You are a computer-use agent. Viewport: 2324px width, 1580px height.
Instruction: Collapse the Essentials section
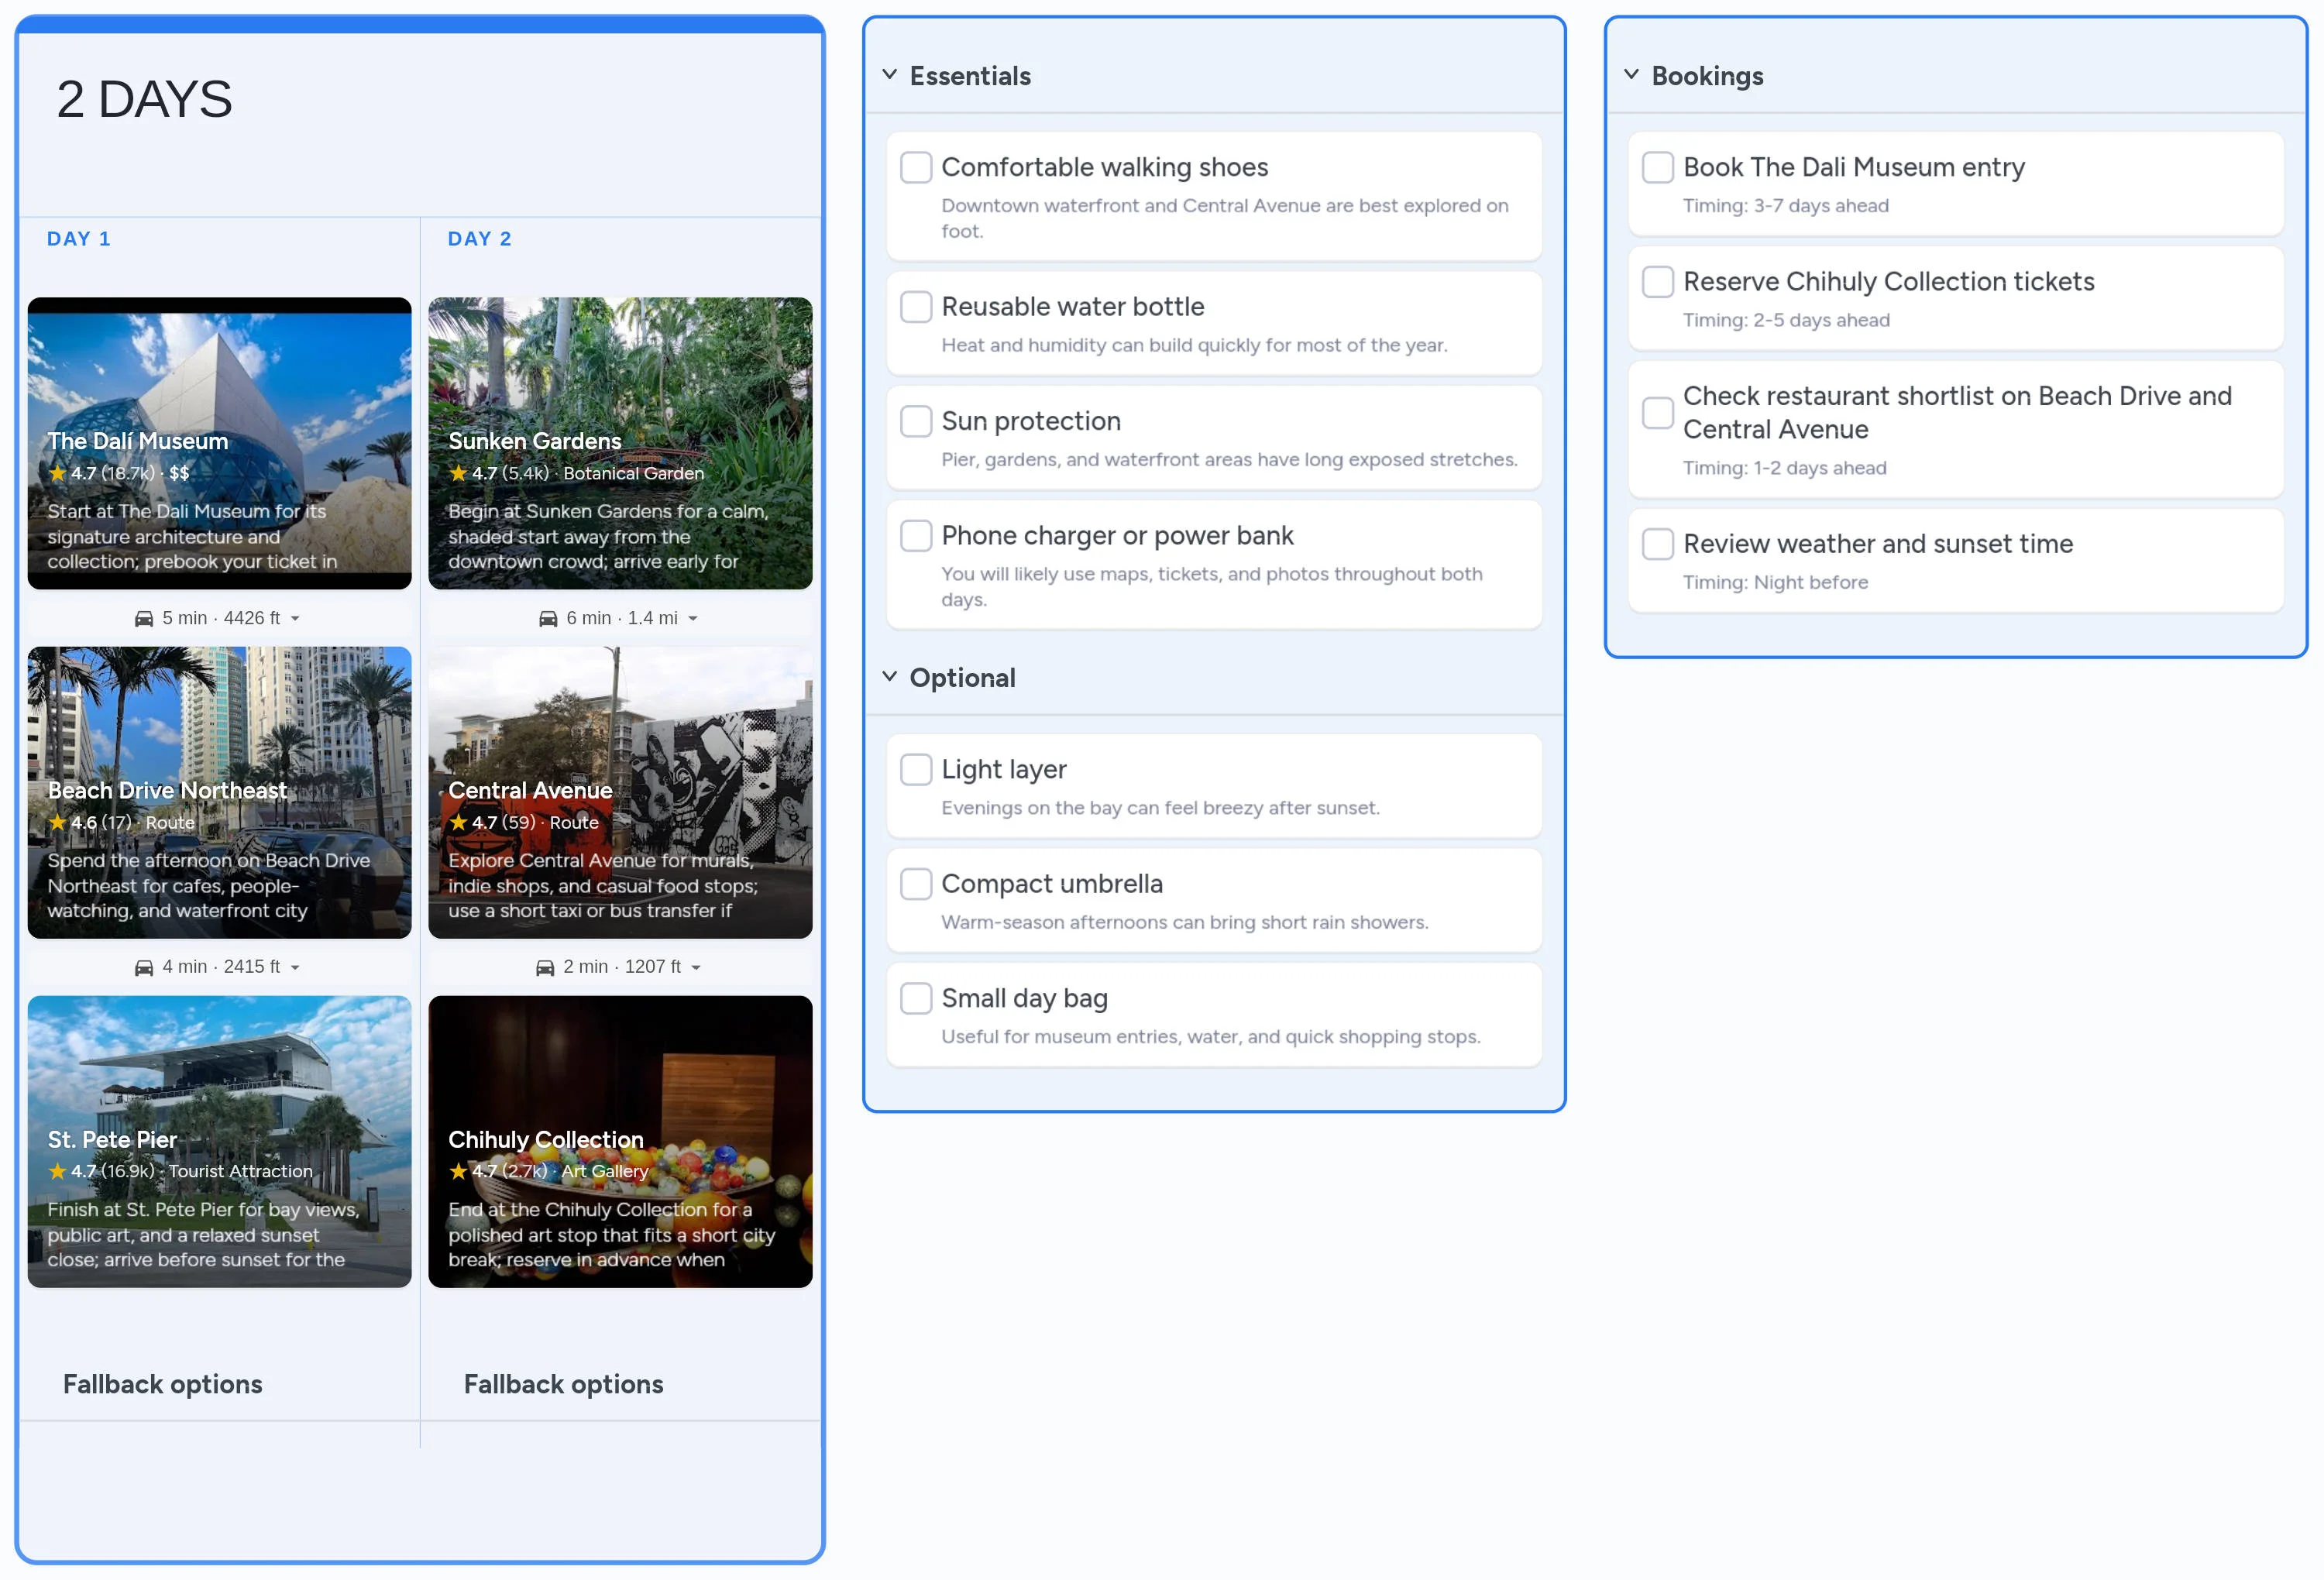coord(889,75)
